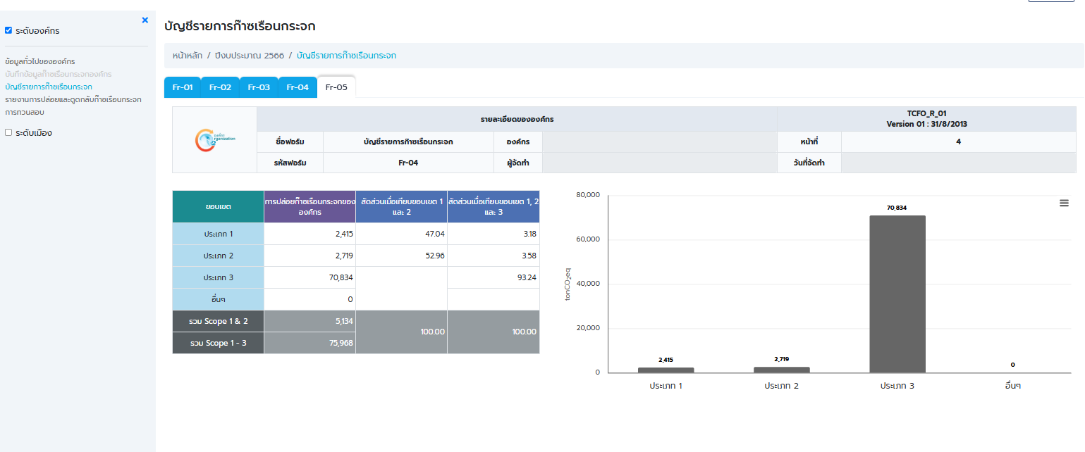Open การทวนสอบ in the sidebar
Viewport: 1085px width, 452px height.
coord(25,112)
